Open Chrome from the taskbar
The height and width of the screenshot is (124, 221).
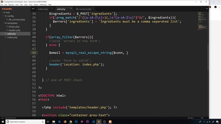(70, 122)
